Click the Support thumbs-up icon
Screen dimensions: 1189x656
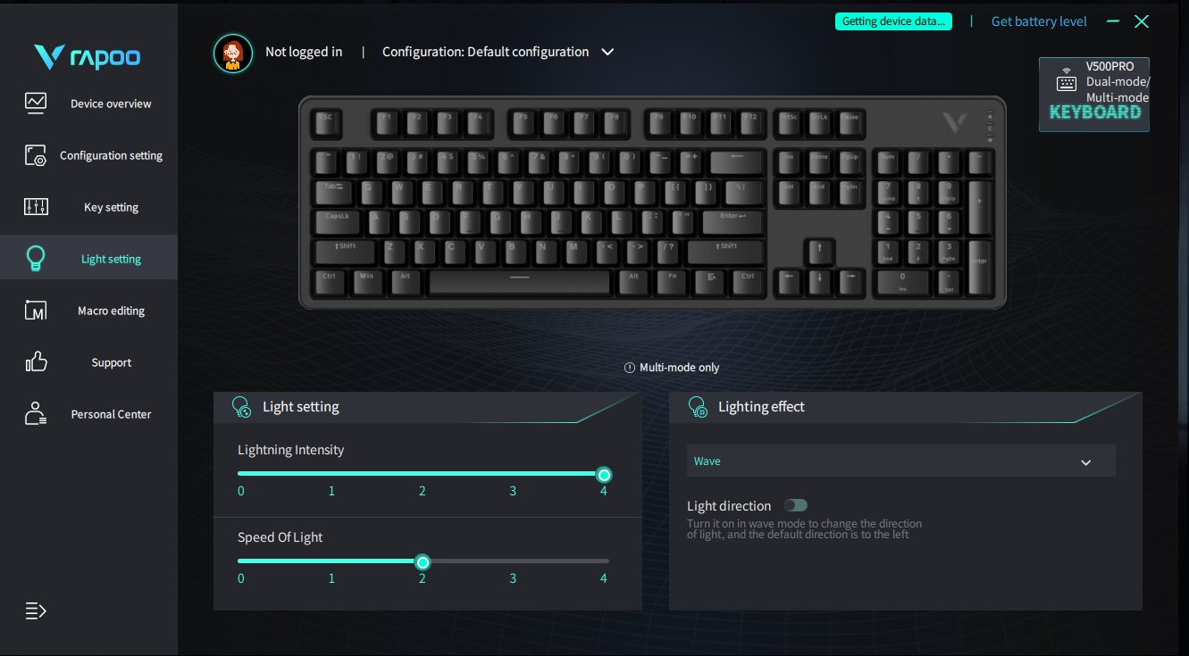pyautogui.click(x=36, y=361)
